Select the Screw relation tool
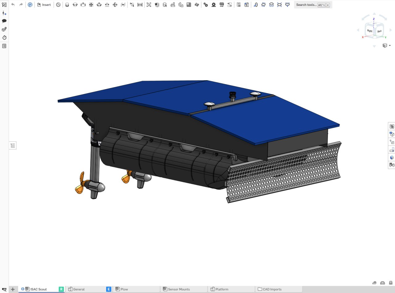The width and height of the screenshot is (395, 293). click(222, 5)
